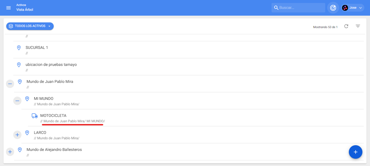
Task: Open the Jose user account menu
Action: tap(353, 8)
